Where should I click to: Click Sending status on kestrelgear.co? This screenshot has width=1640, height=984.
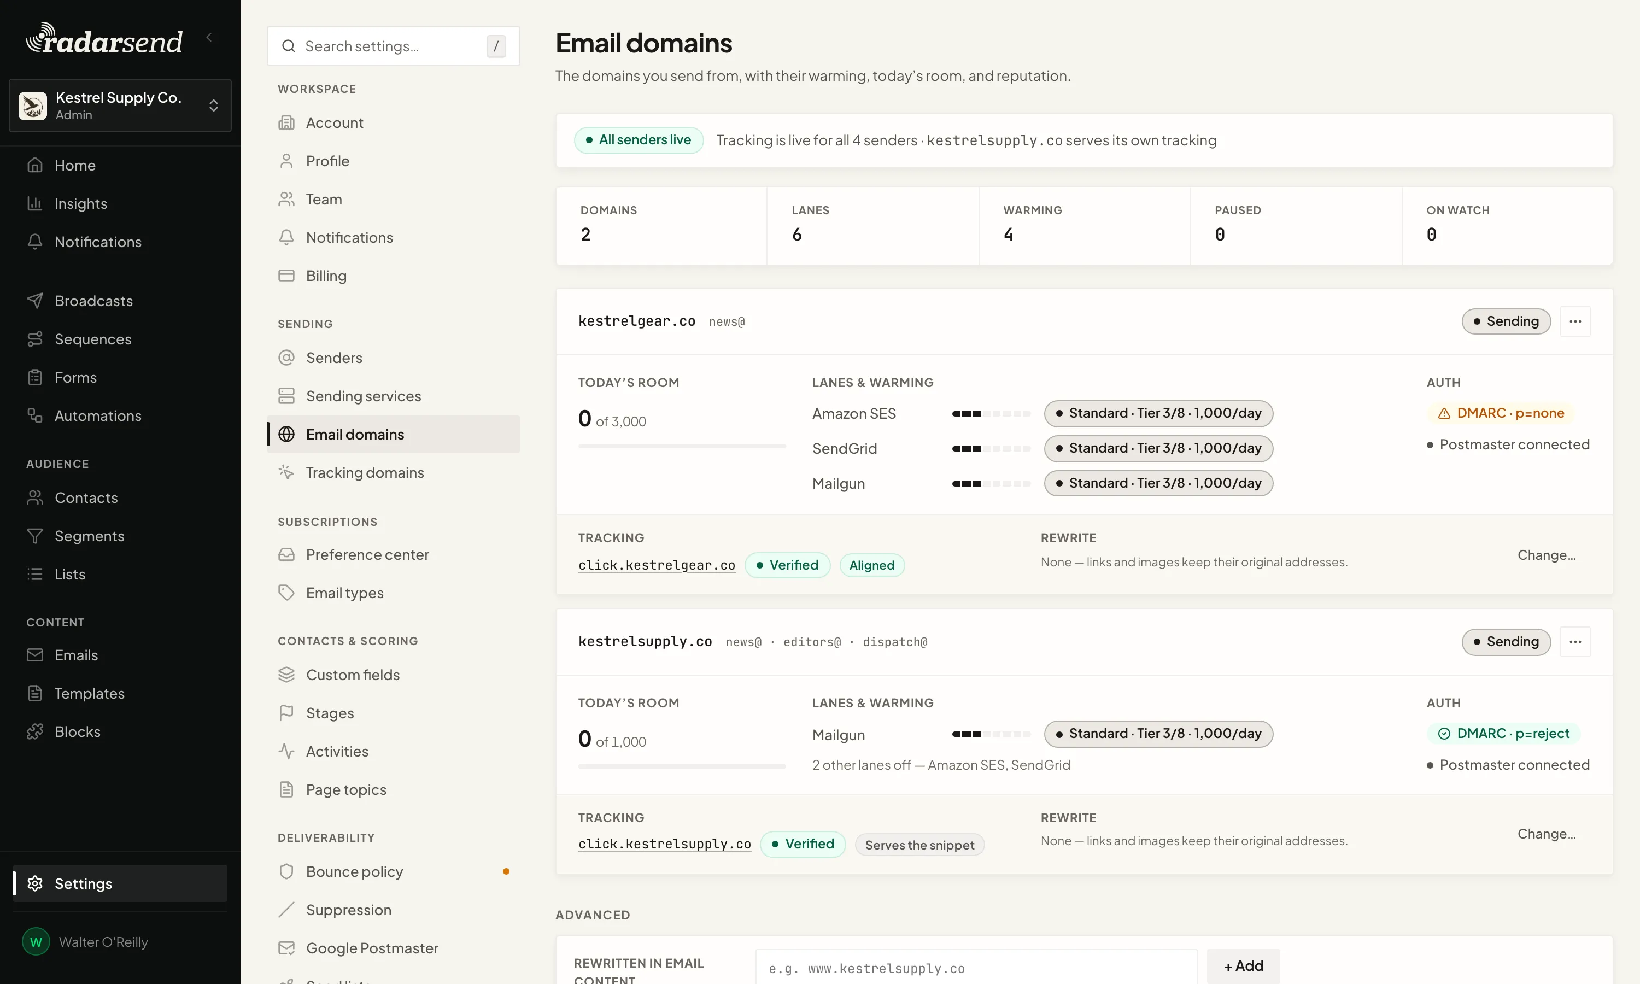(x=1506, y=321)
